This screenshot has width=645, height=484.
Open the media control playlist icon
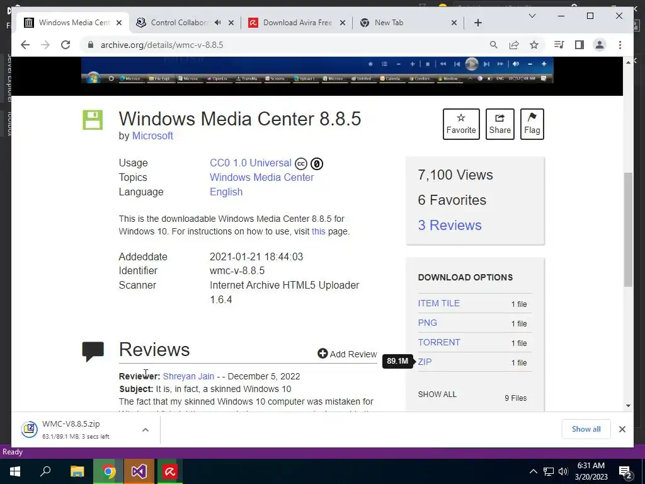559,45
